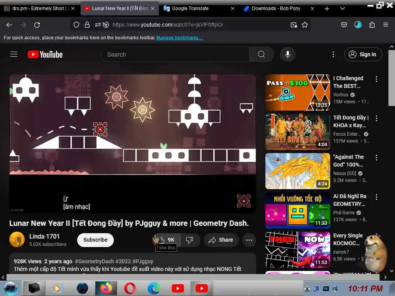Open Ai Đã Nghĩ Ra GEOMETRY thumbnail
395x296 pixels.
298,210
